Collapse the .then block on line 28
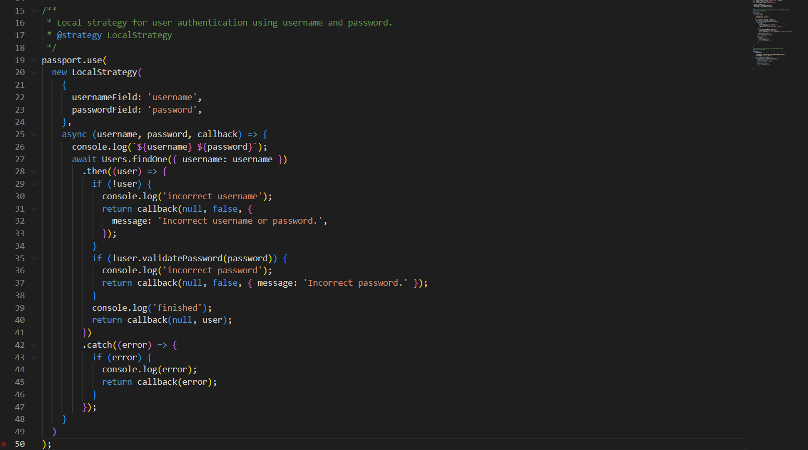Viewport: 808px width, 450px height. tap(34, 172)
